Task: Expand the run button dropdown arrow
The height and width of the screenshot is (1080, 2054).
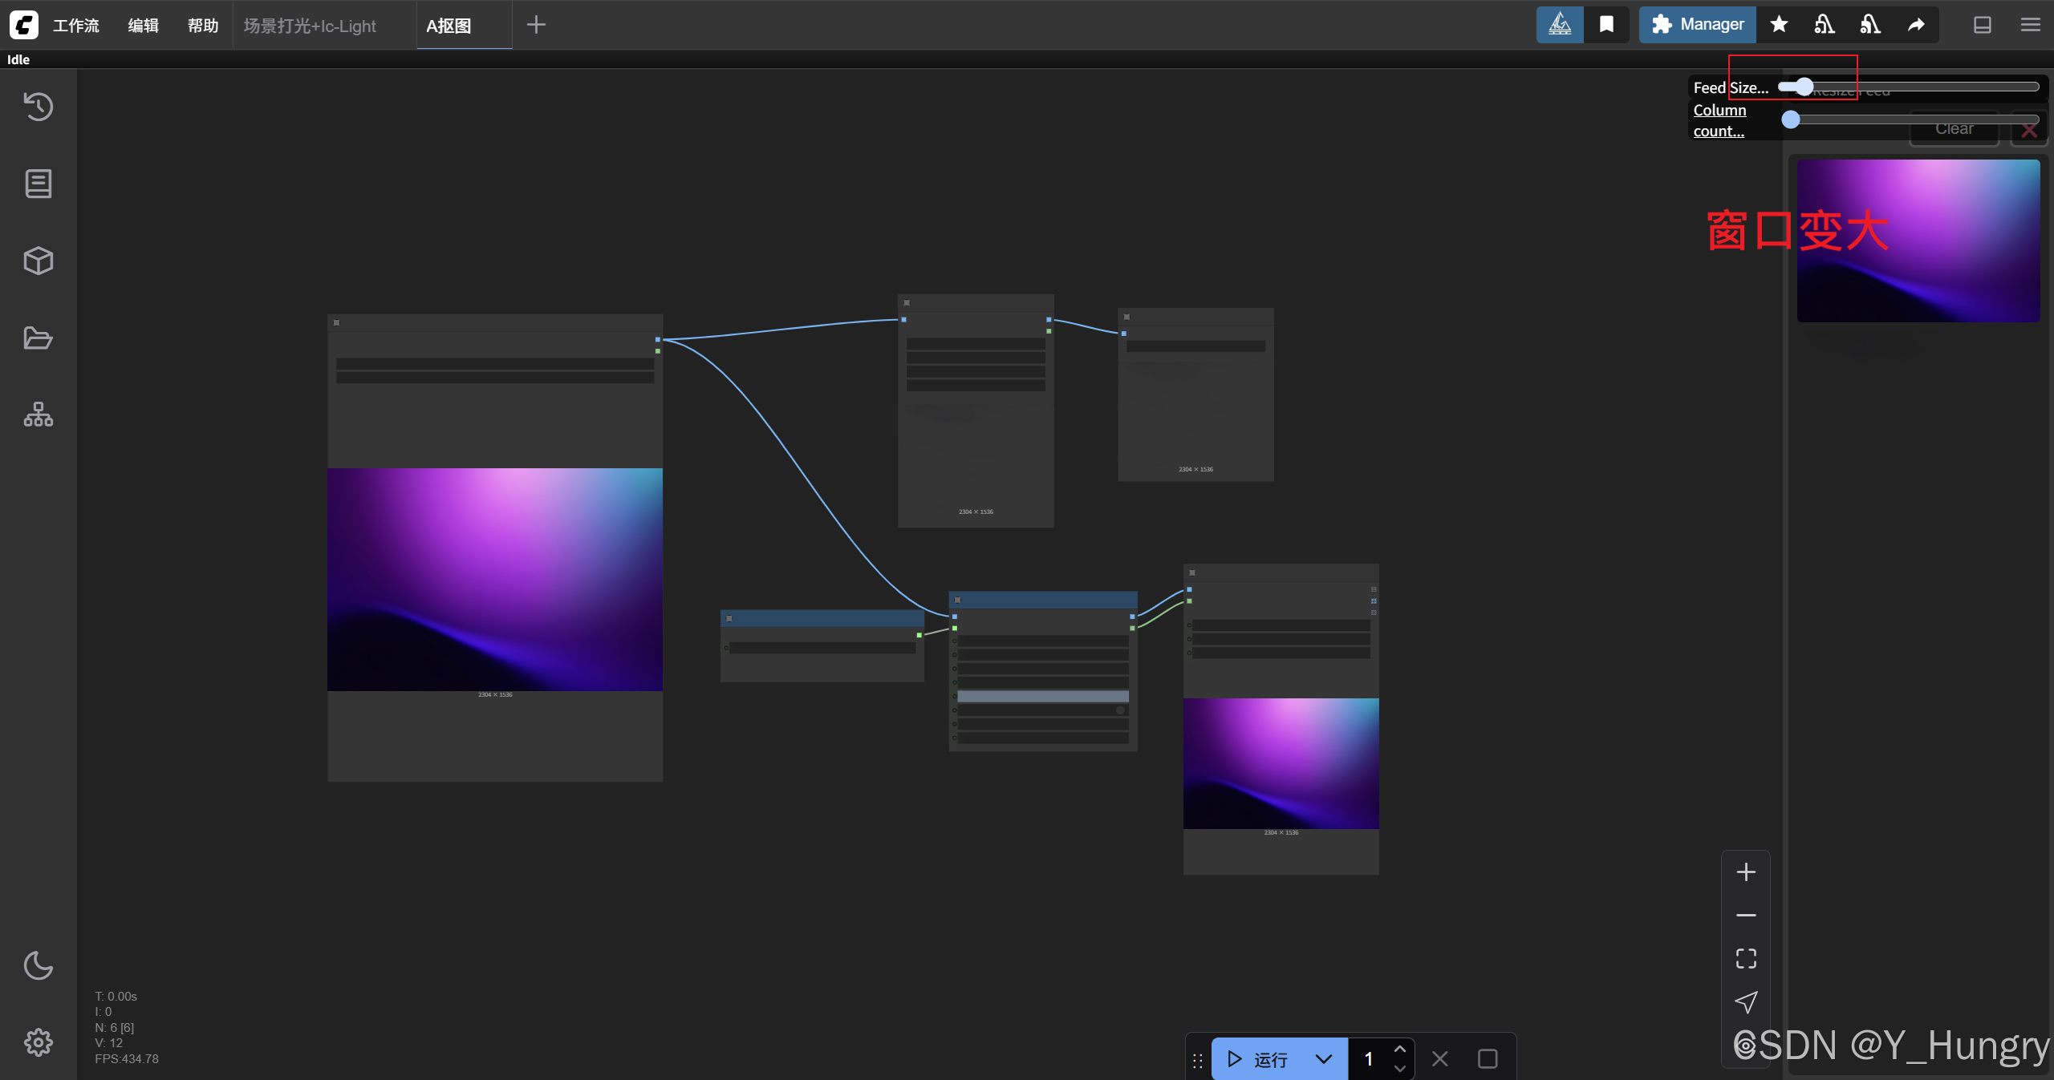Action: click(1324, 1059)
